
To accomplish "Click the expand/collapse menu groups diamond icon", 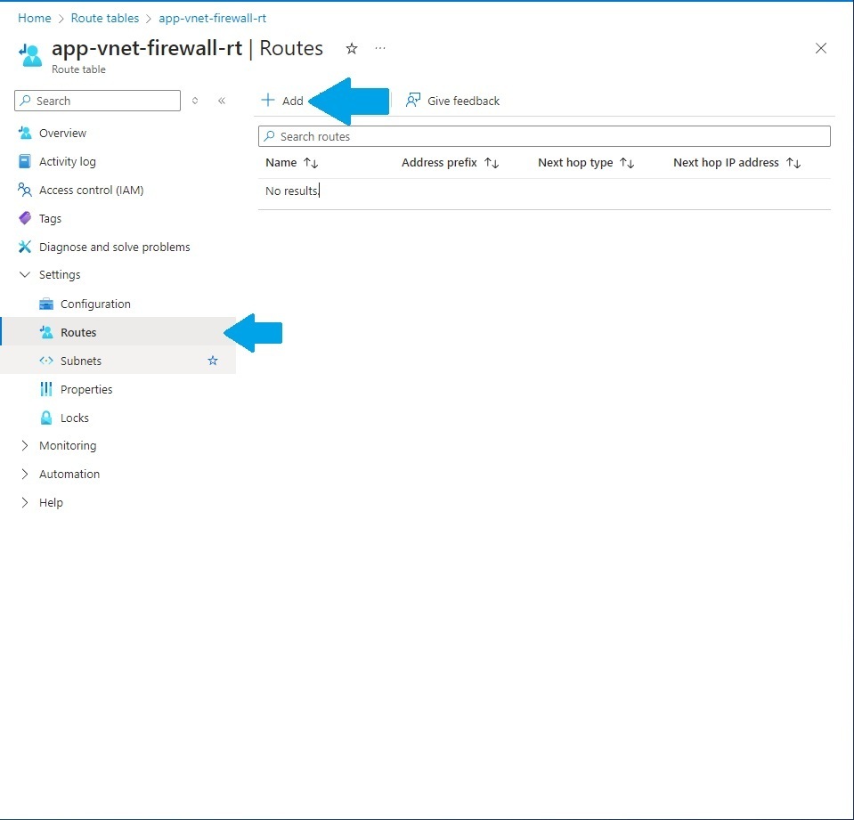I will (195, 101).
